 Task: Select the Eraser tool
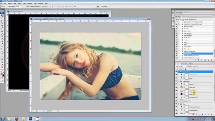pos(2,41)
